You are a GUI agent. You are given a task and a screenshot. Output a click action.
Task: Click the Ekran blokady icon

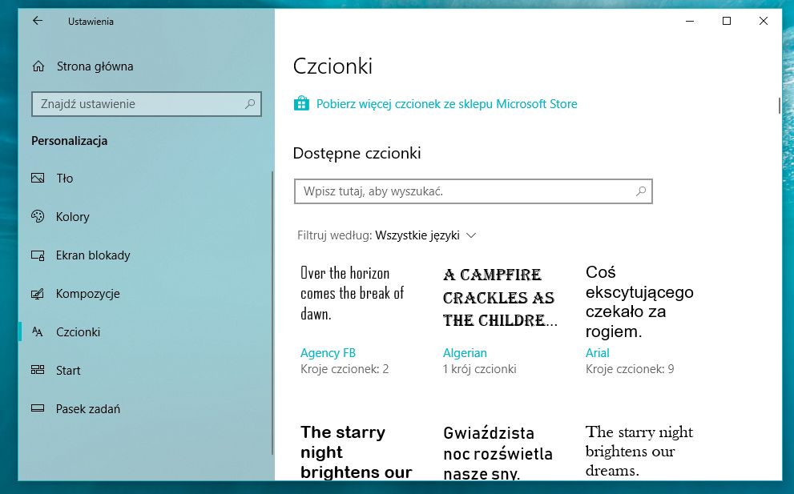tap(38, 255)
